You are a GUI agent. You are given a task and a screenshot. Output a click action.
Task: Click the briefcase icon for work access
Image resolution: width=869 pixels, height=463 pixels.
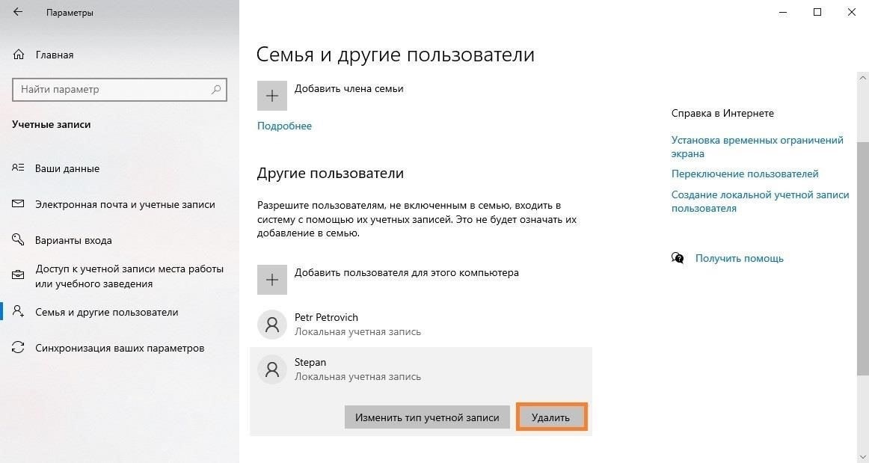coord(18,275)
